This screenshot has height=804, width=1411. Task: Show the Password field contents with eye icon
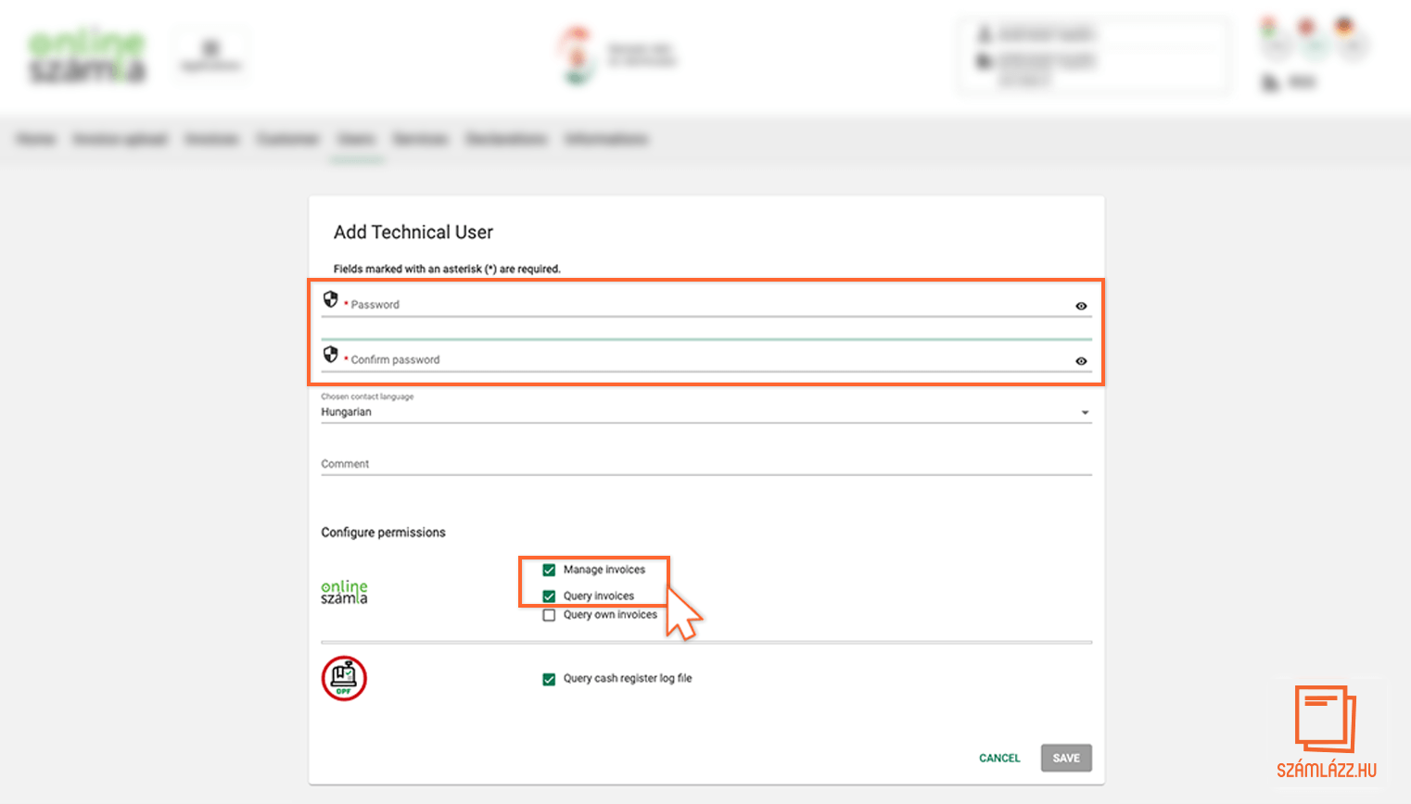[1081, 306]
